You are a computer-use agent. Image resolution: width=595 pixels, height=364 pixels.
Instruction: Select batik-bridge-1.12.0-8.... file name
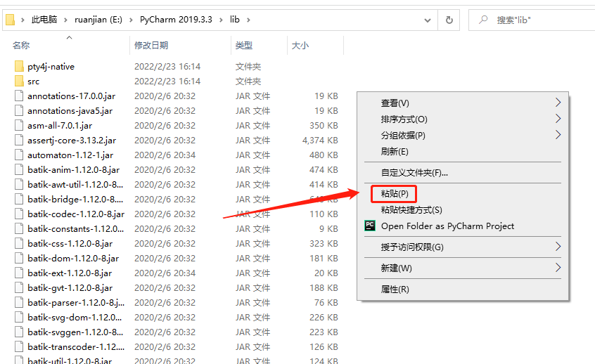75,200
